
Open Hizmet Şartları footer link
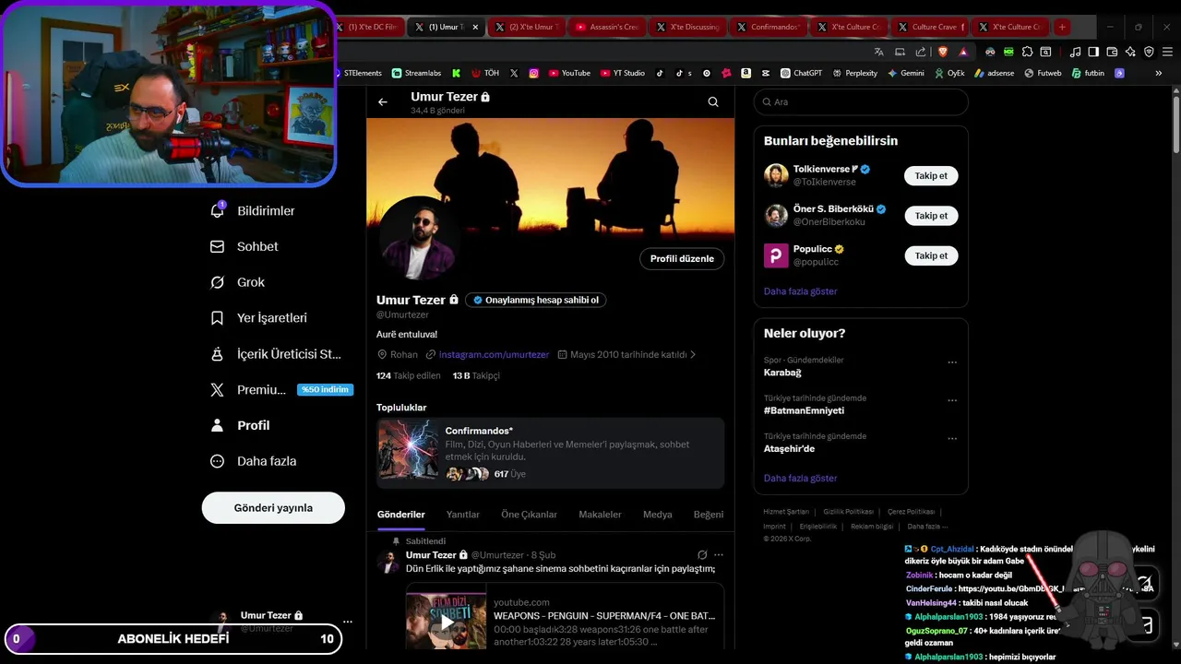[786, 512]
